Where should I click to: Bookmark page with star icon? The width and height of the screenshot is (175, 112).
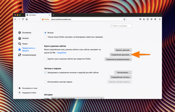tap(124, 19)
